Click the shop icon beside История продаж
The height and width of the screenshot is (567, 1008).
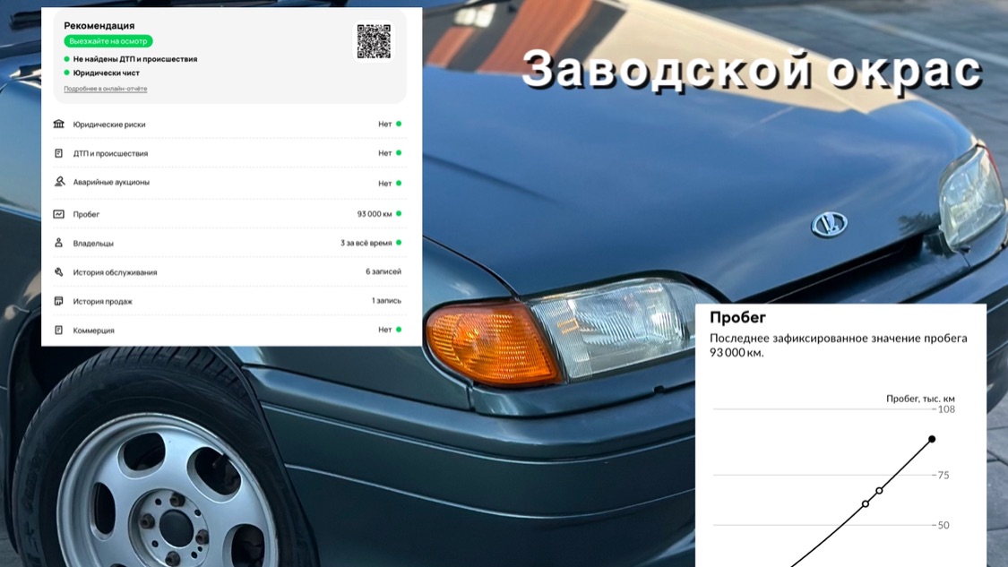coord(58,301)
